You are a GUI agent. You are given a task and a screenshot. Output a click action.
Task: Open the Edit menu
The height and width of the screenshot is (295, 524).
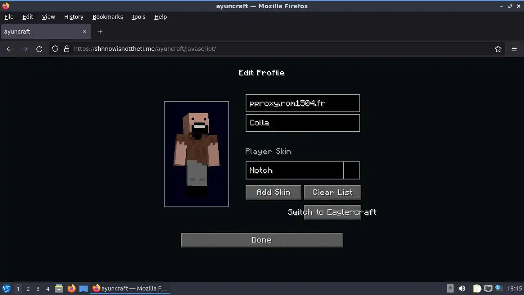point(28,17)
